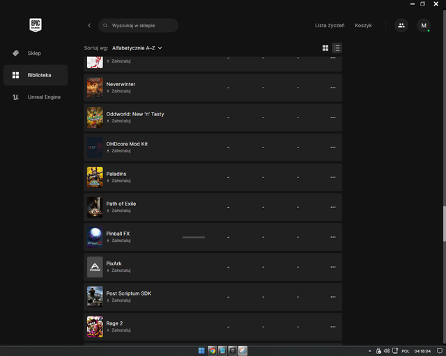The image size is (446, 356).
Task: Open options menu for Paladins
Action: coord(333,177)
